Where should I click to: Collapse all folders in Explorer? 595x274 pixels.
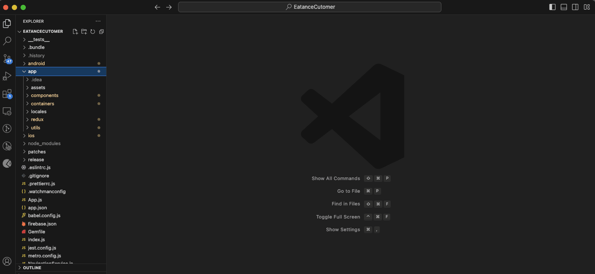click(101, 31)
